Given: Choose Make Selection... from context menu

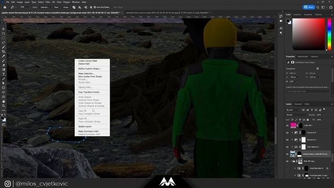Looking at the screenshot, I should (87, 74).
